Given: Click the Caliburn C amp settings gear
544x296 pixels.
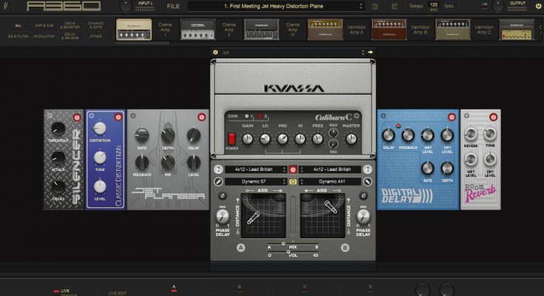Looking at the screenshot, I should (356, 116).
